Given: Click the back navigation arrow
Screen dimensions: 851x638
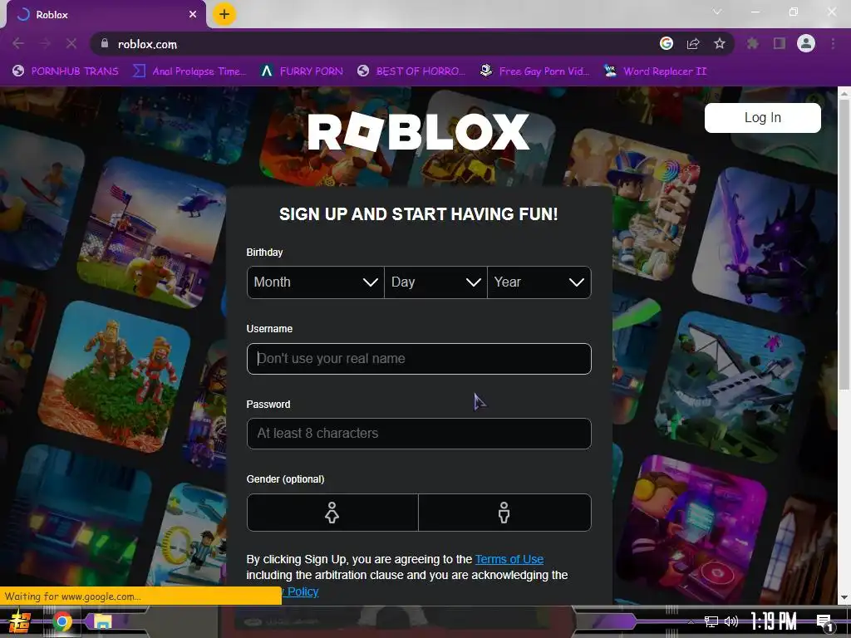Looking at the screenshot, I should pos(18,43).
